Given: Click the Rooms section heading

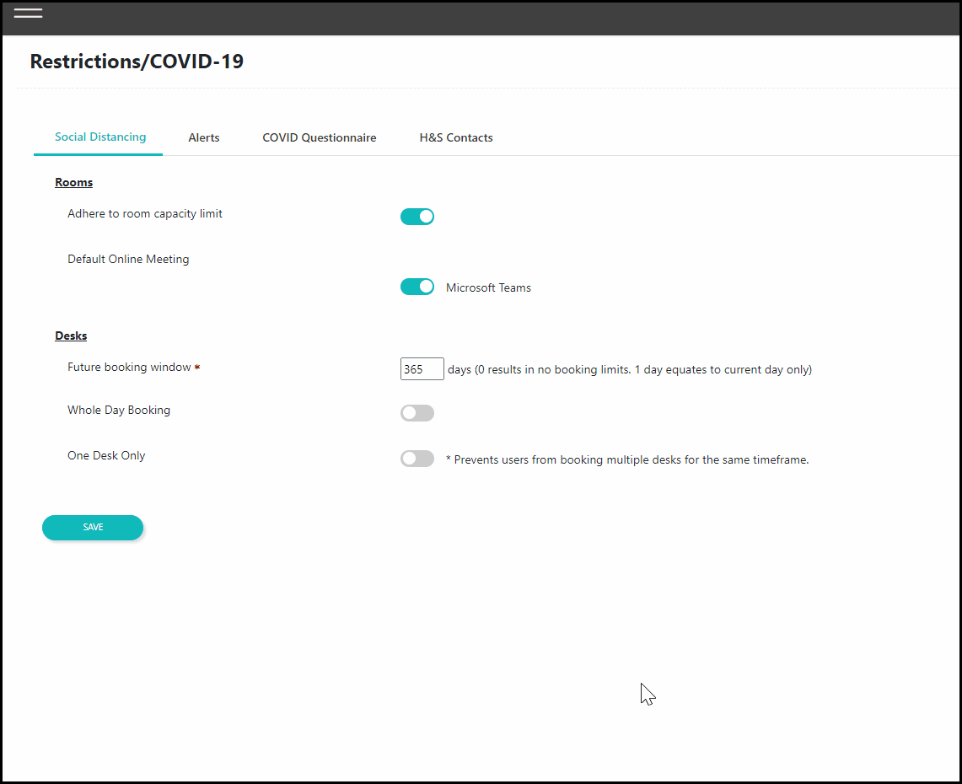Looking at the screenshot, I should [x=73, y=182].
